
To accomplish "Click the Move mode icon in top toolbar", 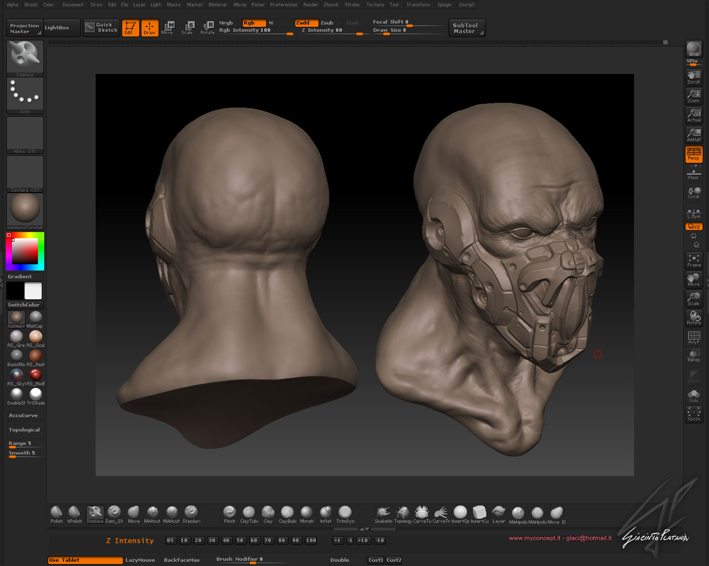I will 167,28.
